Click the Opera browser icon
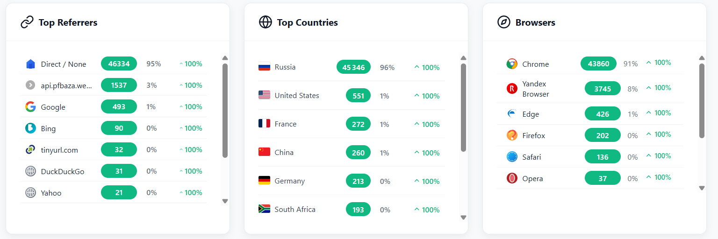Viewport: 718px width, 239px height. [x=512, y=178]
